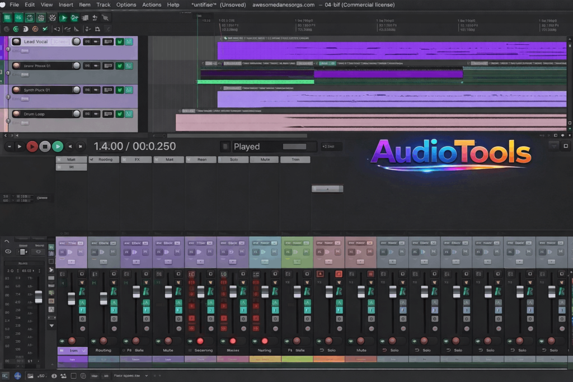573x382 pixels.
Task: Arm the Synth Pluck 01 track for recording
Action: click(x=16, y=90)
